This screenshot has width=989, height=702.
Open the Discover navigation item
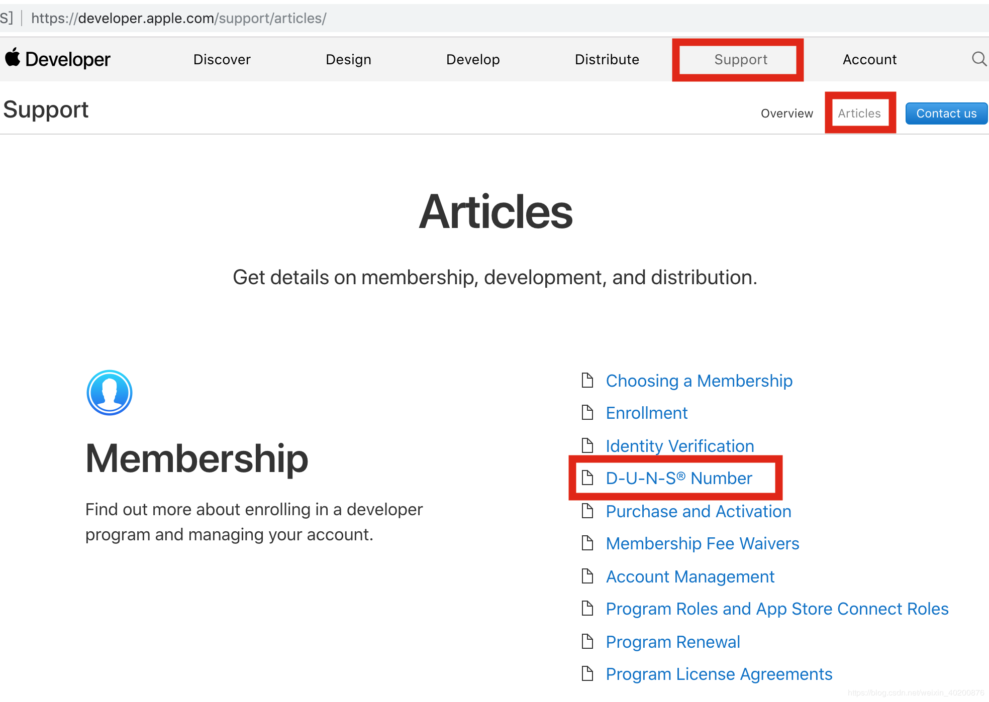(222, 59)
